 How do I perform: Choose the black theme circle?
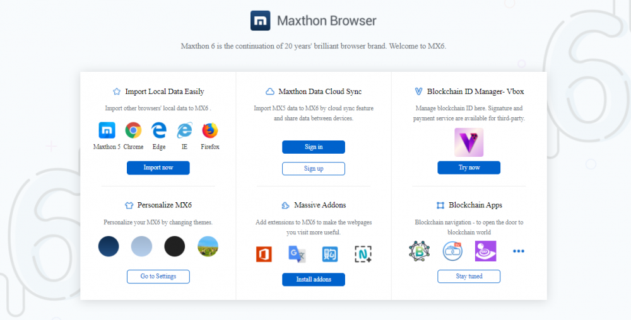175,246
